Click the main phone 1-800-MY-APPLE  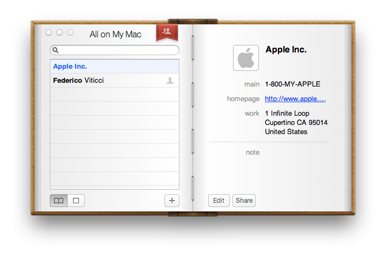(292, 84)
